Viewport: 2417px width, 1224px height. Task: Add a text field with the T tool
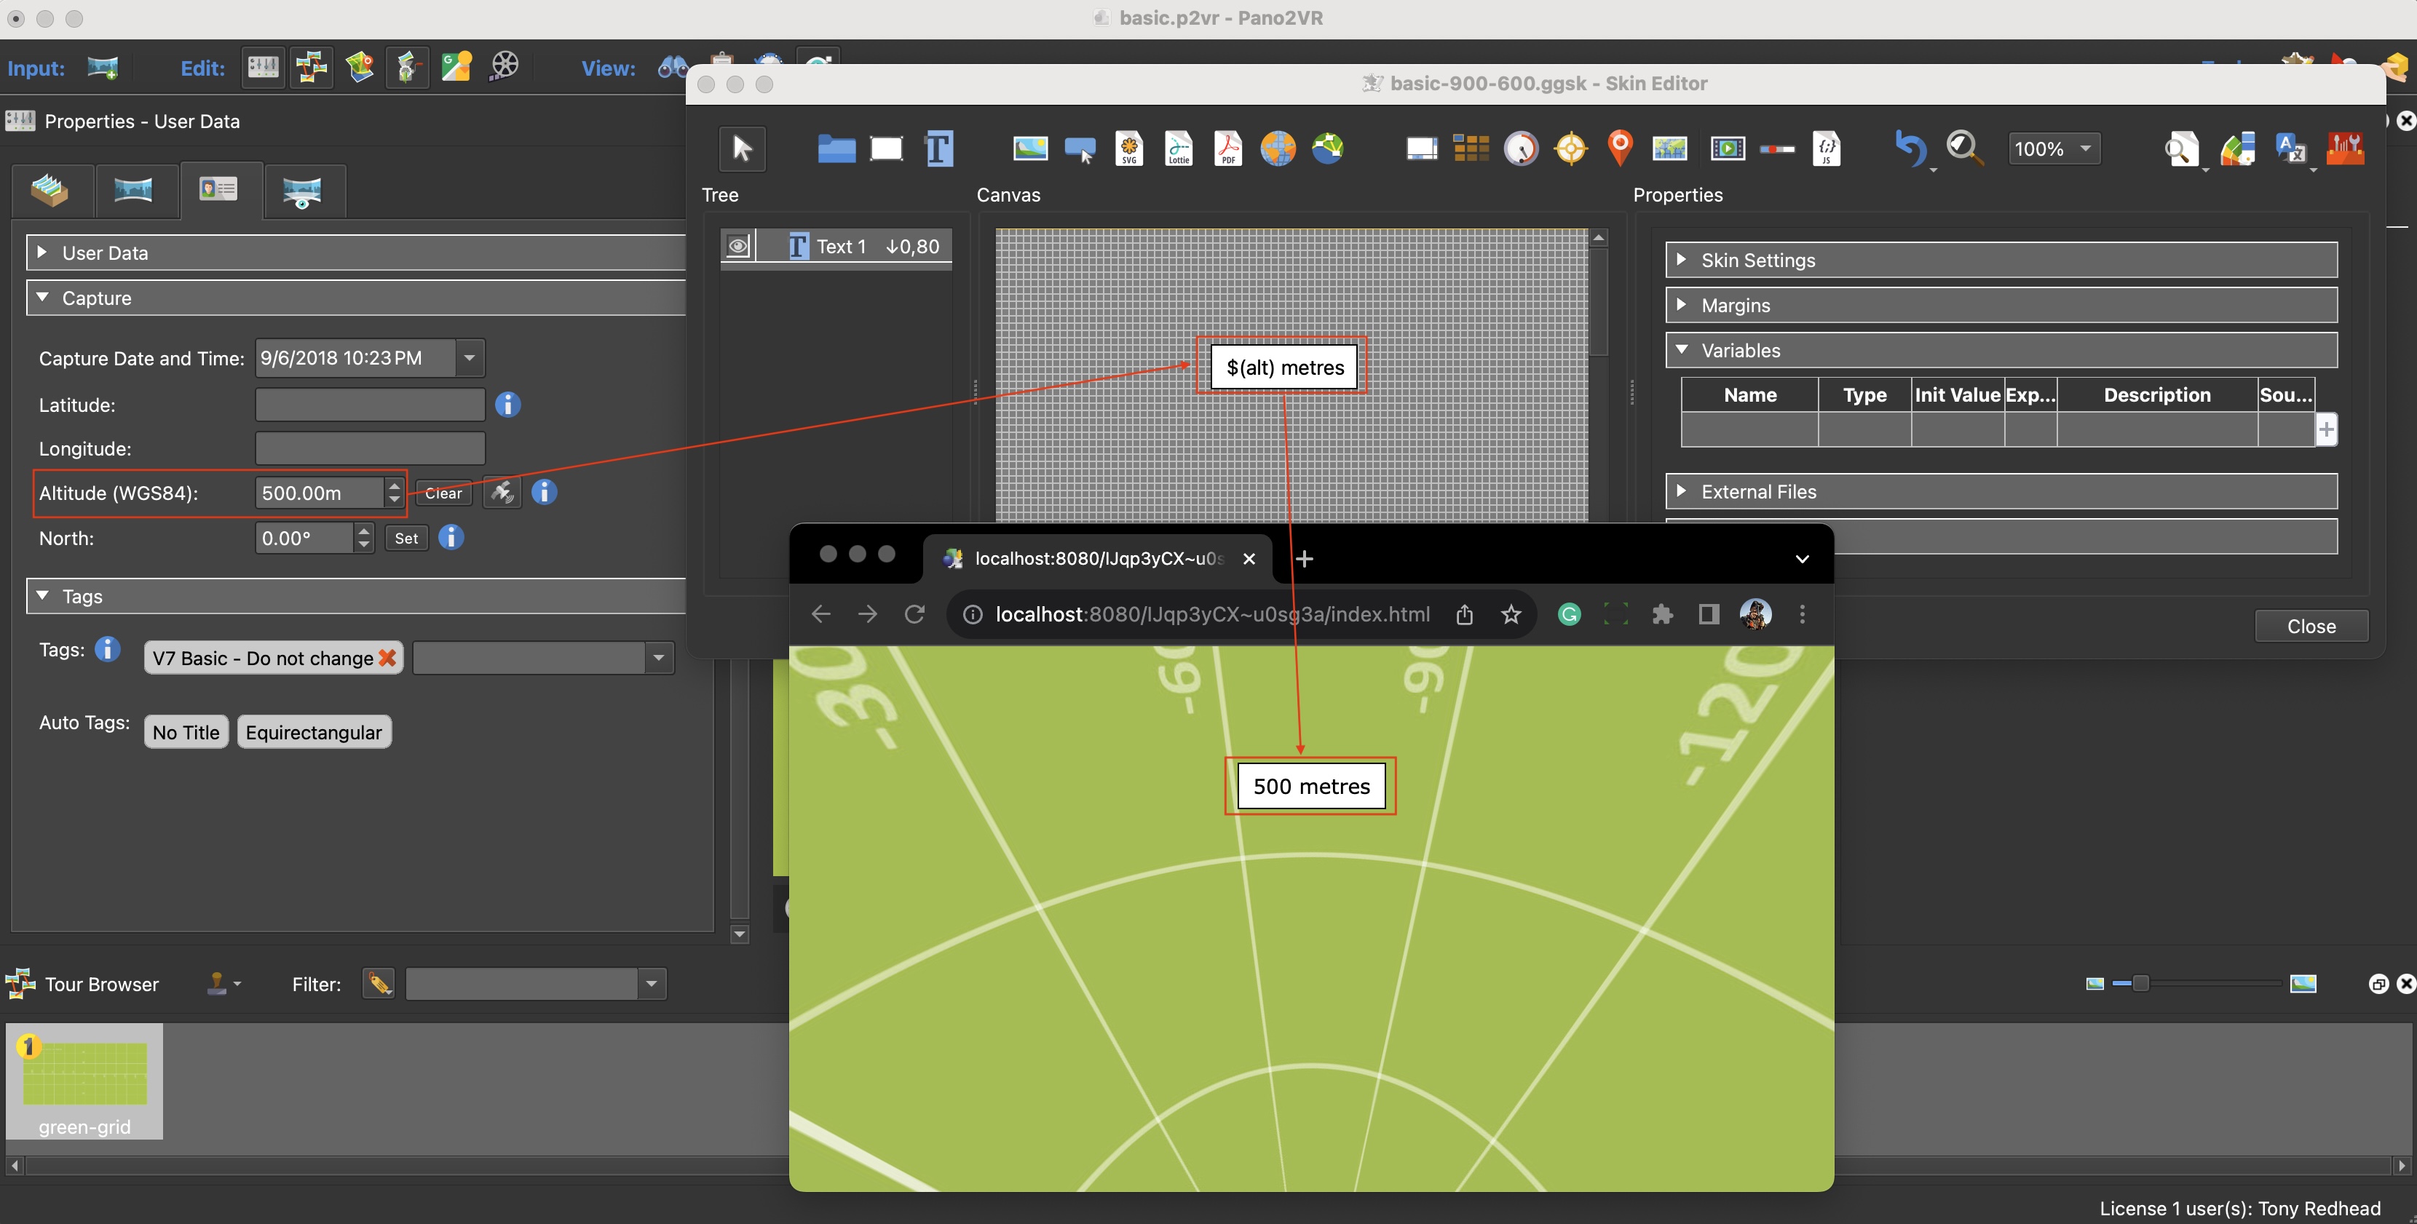point(938,148)
